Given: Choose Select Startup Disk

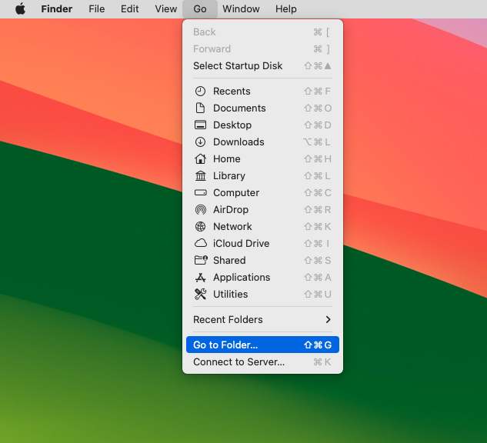Looking at the screenshot, I should (x=262, y=66).
